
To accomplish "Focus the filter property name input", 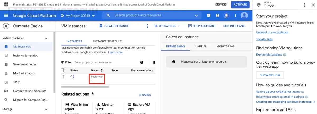I will (x=106, y=62).
